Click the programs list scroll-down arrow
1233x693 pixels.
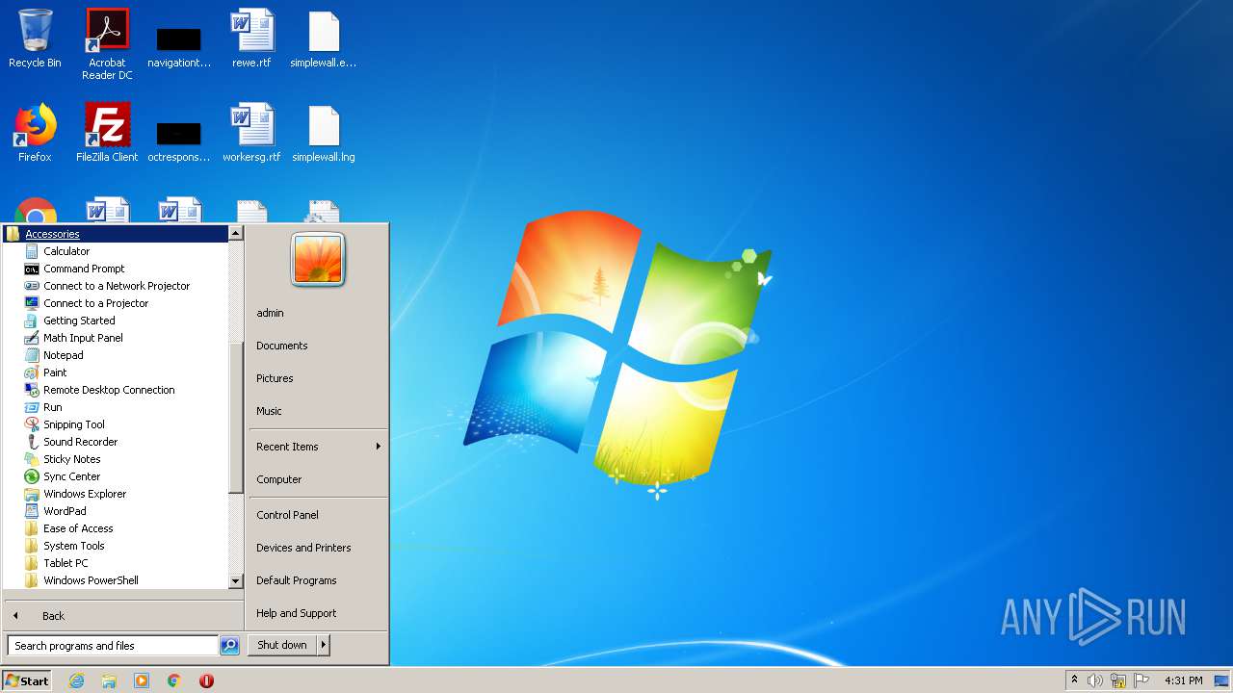(x=235, y=581)
